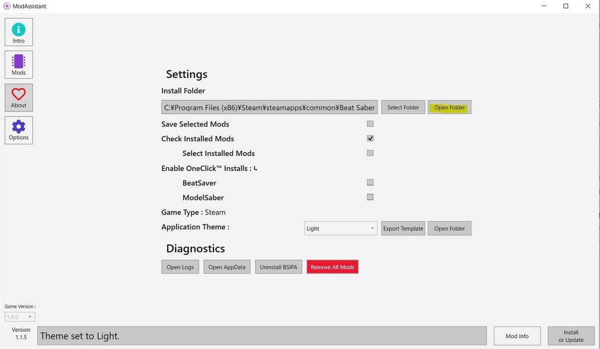Click the 'Game Type : Steam' text
The width and height of the screenshot is (600, 349).
coord(193,212)
